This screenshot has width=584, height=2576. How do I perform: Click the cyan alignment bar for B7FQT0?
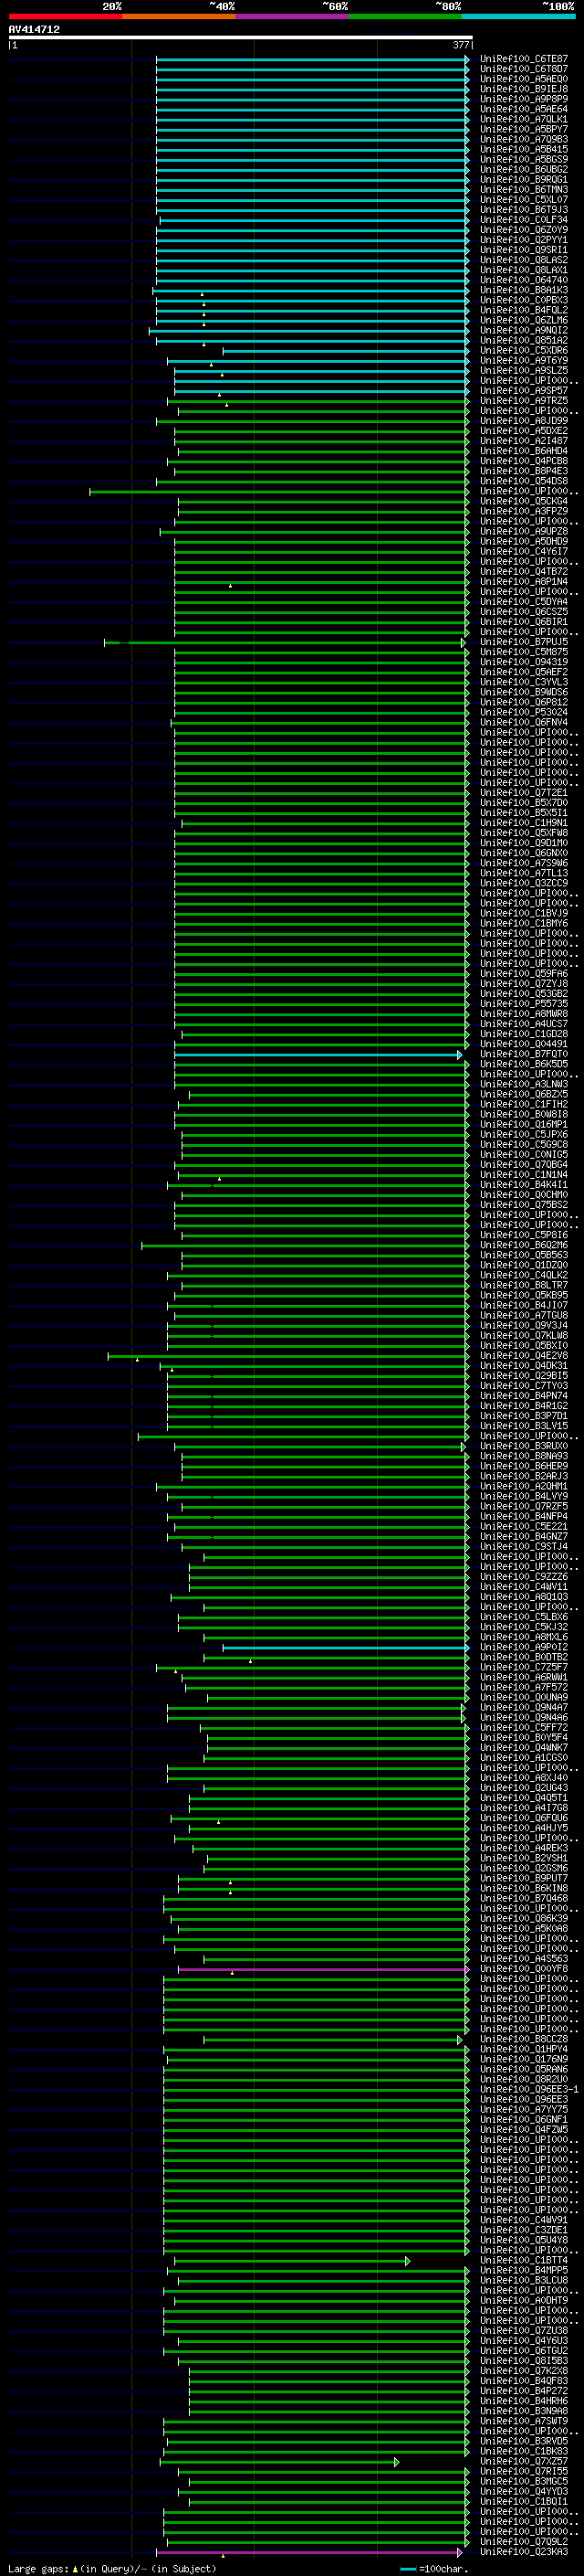pyautogui.click(x=318, y=1055)
